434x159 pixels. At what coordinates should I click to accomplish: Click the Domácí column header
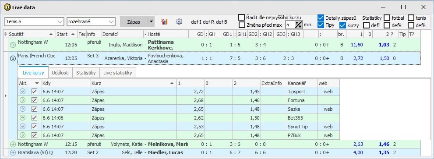(x=123, y=34)
